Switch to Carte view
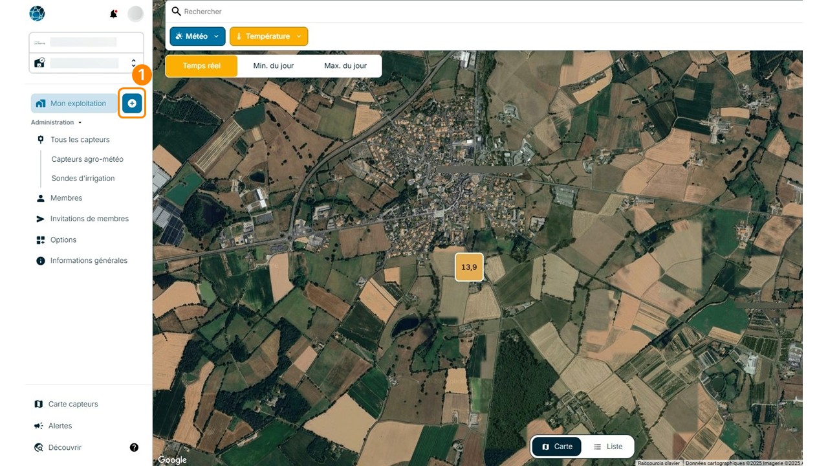This screenshot has height=466, width=828. [x=557, y=447]
